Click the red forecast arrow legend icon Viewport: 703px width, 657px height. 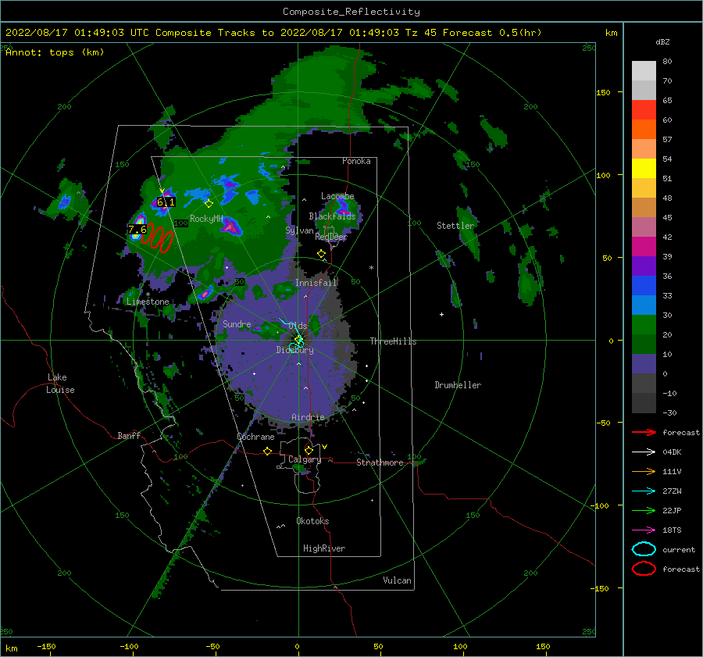[644, 432]
